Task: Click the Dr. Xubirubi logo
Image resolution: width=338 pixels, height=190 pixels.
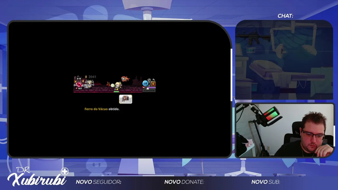Action: 38,177
